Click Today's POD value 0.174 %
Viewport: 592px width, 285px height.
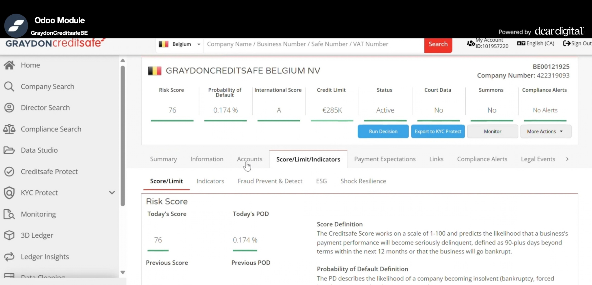click(245, 240)
